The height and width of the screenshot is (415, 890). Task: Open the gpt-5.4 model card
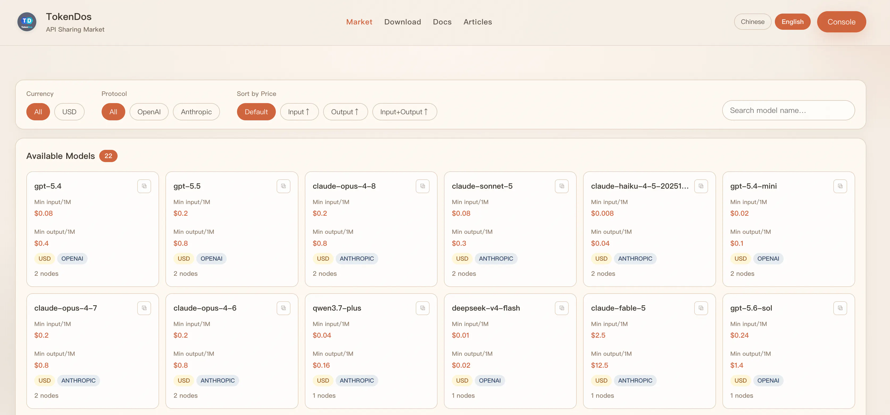93,229
